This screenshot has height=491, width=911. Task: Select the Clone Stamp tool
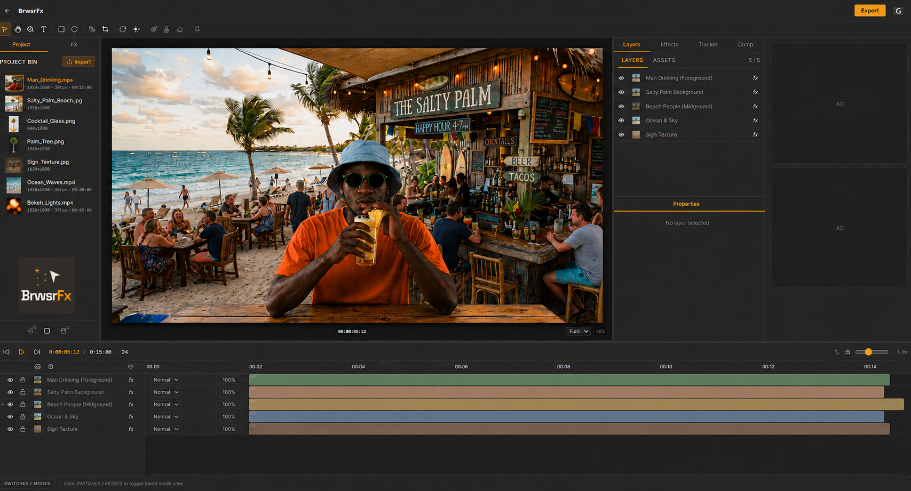[167, 29]
